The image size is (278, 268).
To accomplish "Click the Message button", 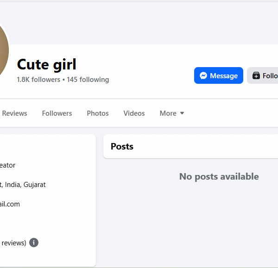I will (218, 75).
